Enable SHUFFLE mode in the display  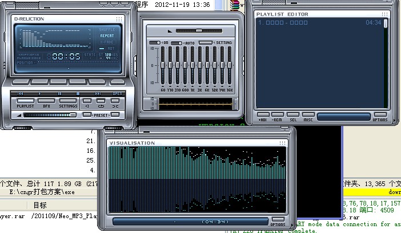pos(106,29)
